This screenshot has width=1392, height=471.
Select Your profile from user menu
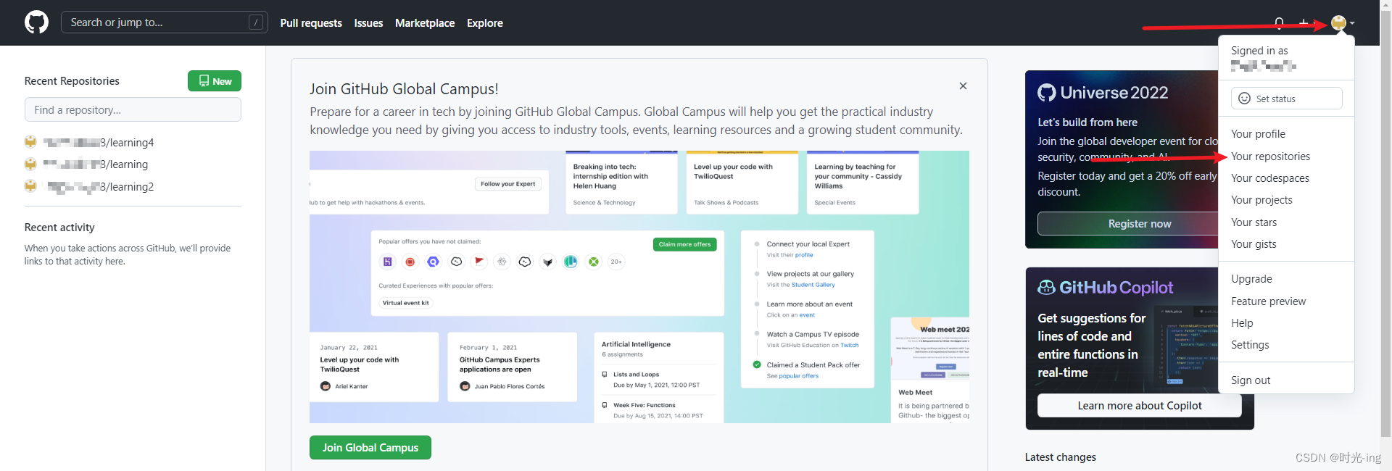(1258, 134)
